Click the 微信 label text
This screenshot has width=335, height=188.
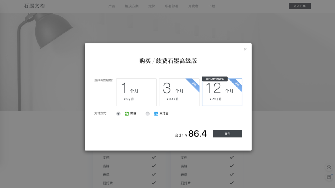click(133, 113)
